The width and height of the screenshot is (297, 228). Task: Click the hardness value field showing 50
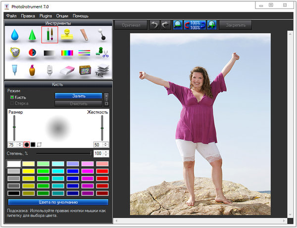pyautogui.click(x=99, y=144)
